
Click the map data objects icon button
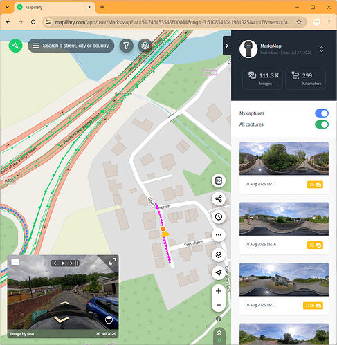(145, 46)
